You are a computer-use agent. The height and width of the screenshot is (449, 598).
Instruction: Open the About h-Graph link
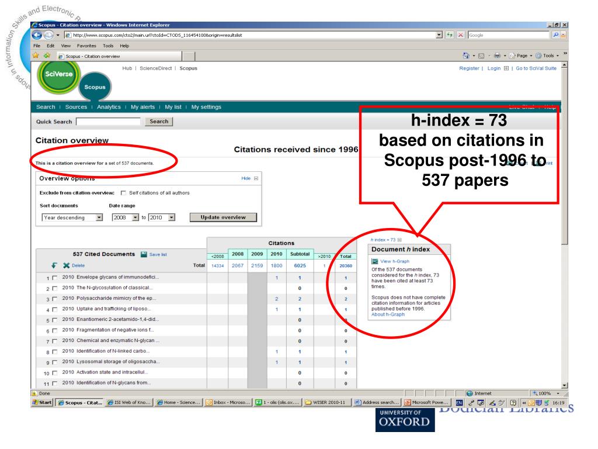(388, 315)
